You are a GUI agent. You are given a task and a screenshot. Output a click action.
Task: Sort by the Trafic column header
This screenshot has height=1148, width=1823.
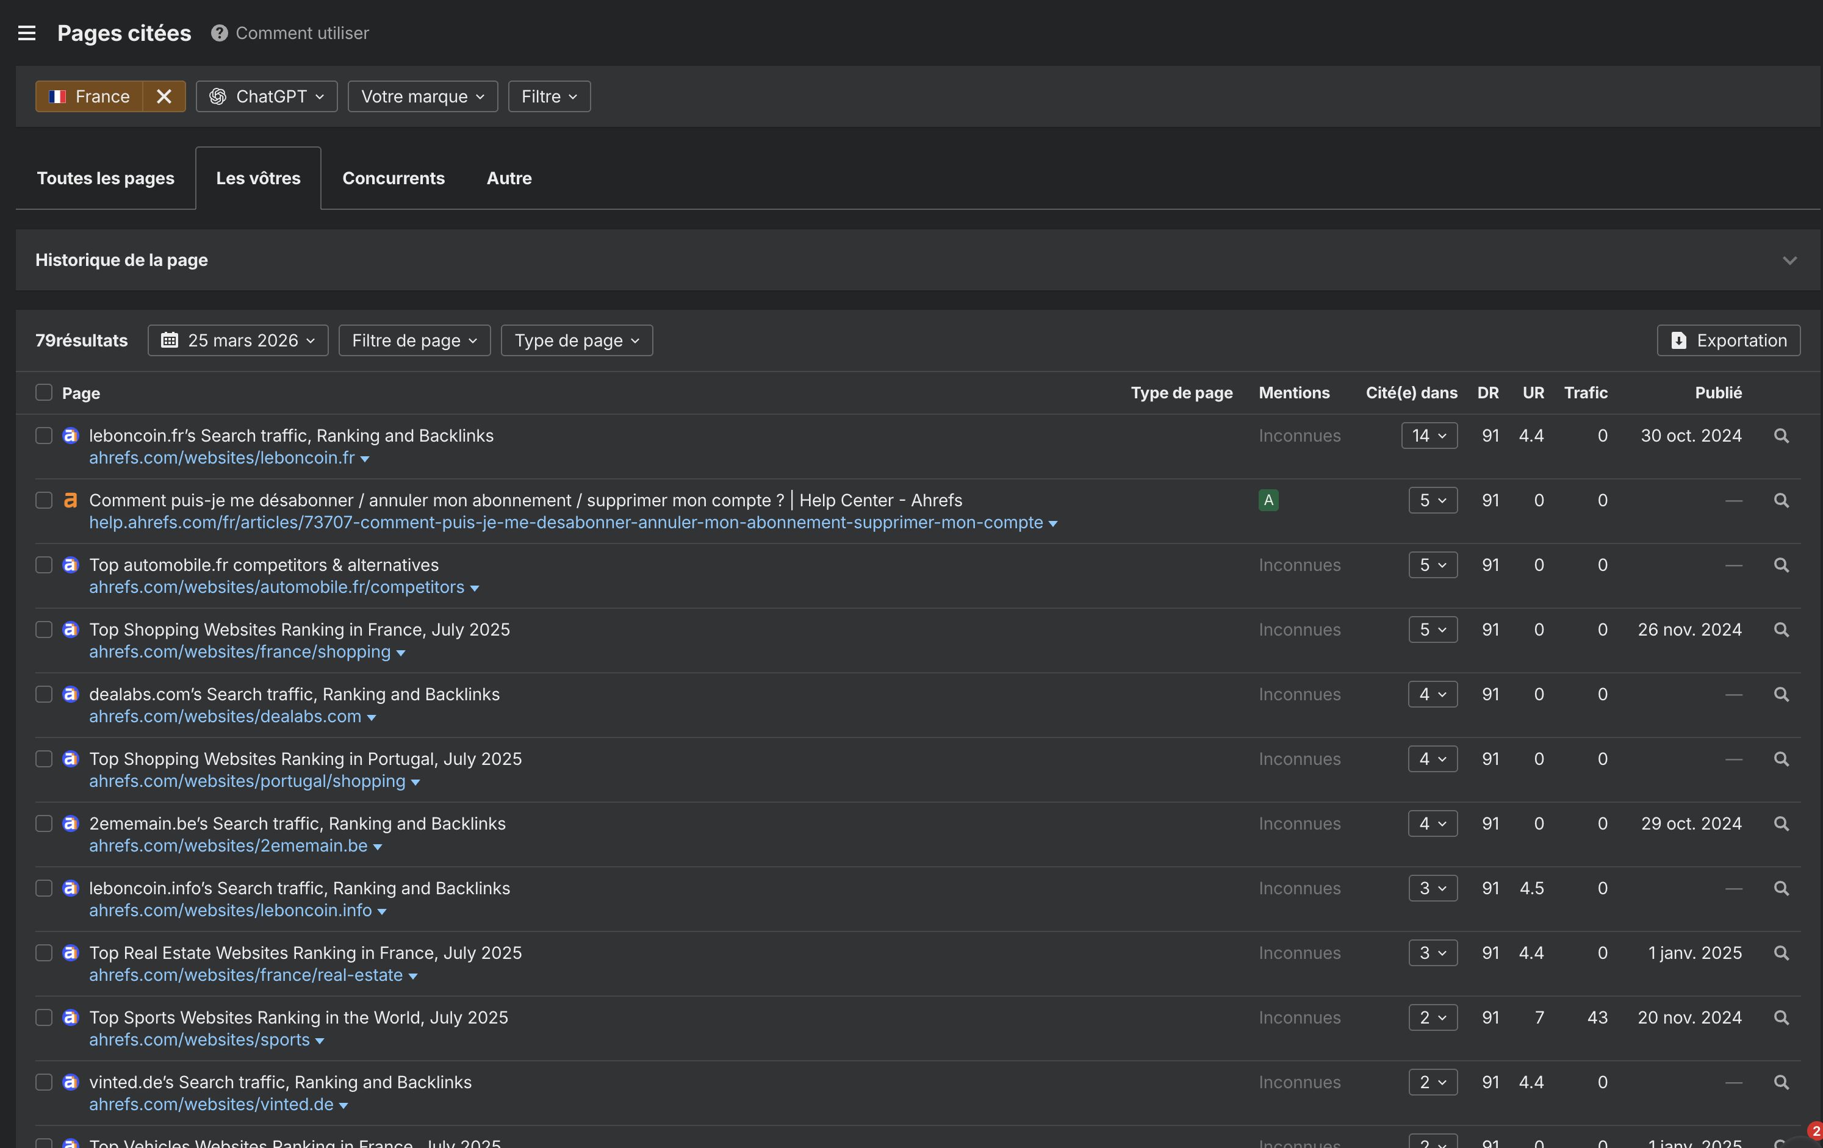1585,392
